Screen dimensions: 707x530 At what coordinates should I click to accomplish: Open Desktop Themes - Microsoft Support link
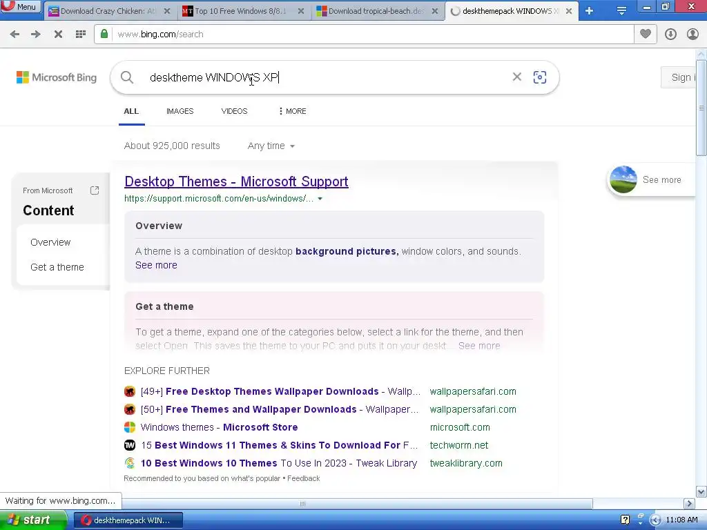[x=236, y=181]
